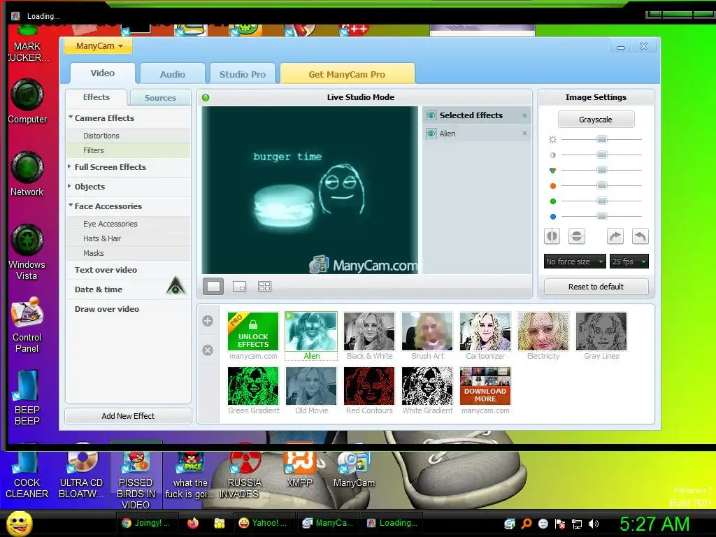Viewport: 716px width, 537px height.
Task: Rotate image clockwise arrow icon
Action: (615, 236)
